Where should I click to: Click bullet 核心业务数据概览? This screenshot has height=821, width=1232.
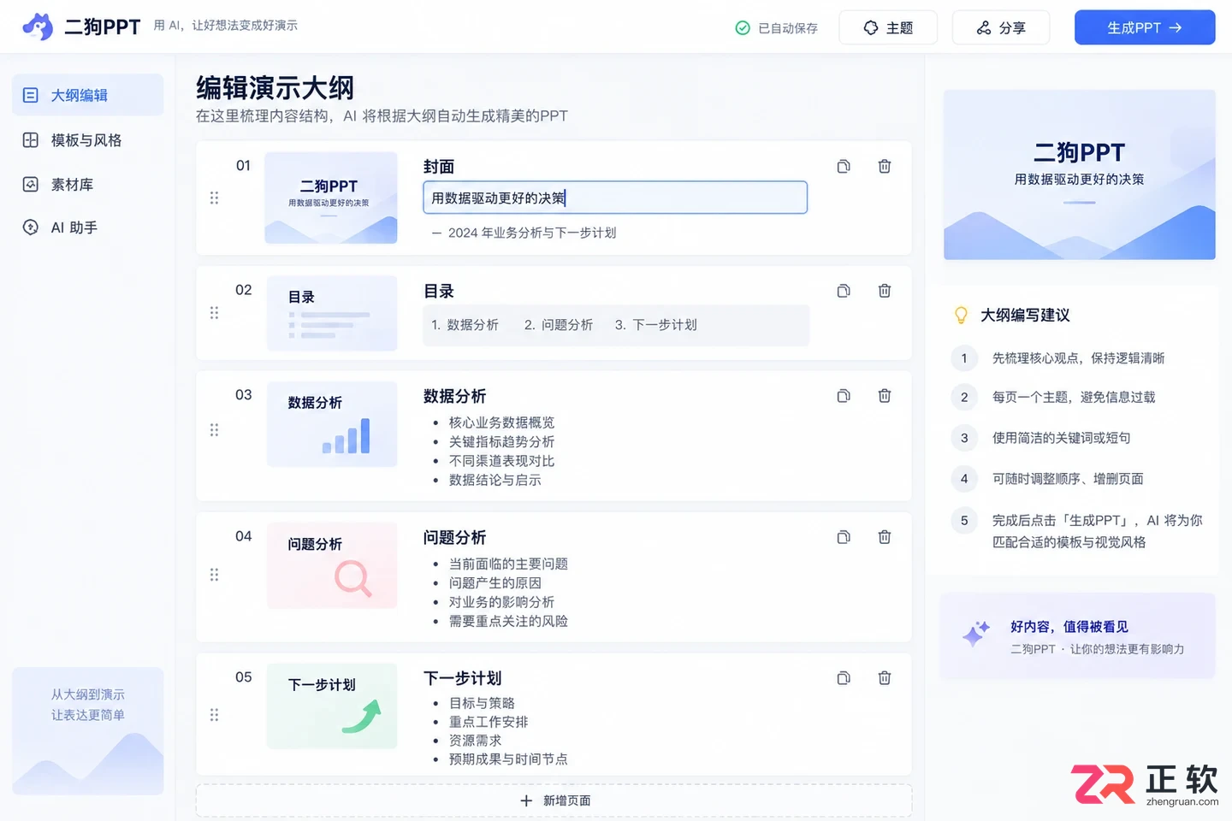pyautogui.click(x=501, y=422)
